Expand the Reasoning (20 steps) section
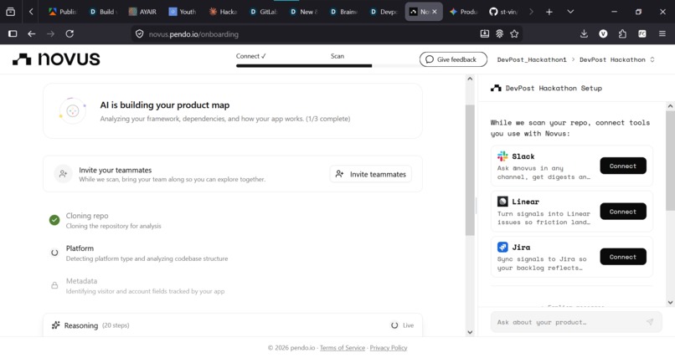The image size is (675, 358). (233, 325)
